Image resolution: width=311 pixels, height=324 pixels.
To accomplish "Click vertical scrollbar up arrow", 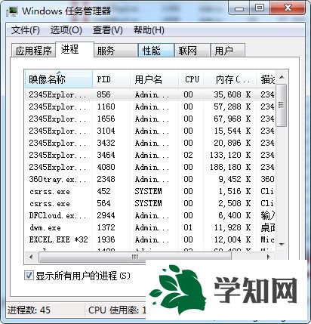I will point(282,77).
